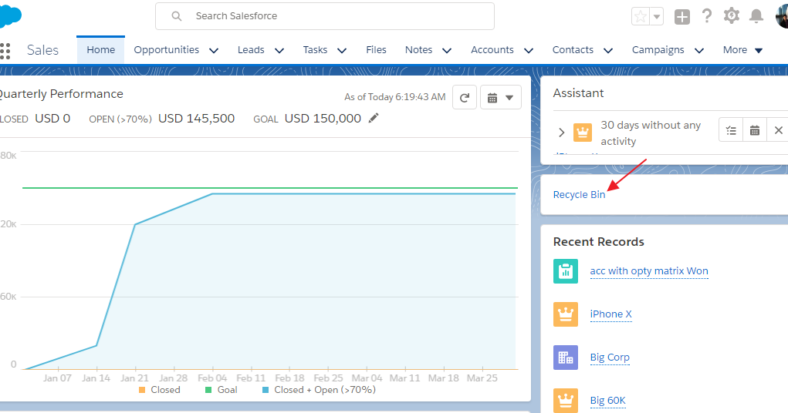Screen dimensions: 788x413
Task: Click the Recent Records heading
Action: pyautogui.click(x=599, y=242)
